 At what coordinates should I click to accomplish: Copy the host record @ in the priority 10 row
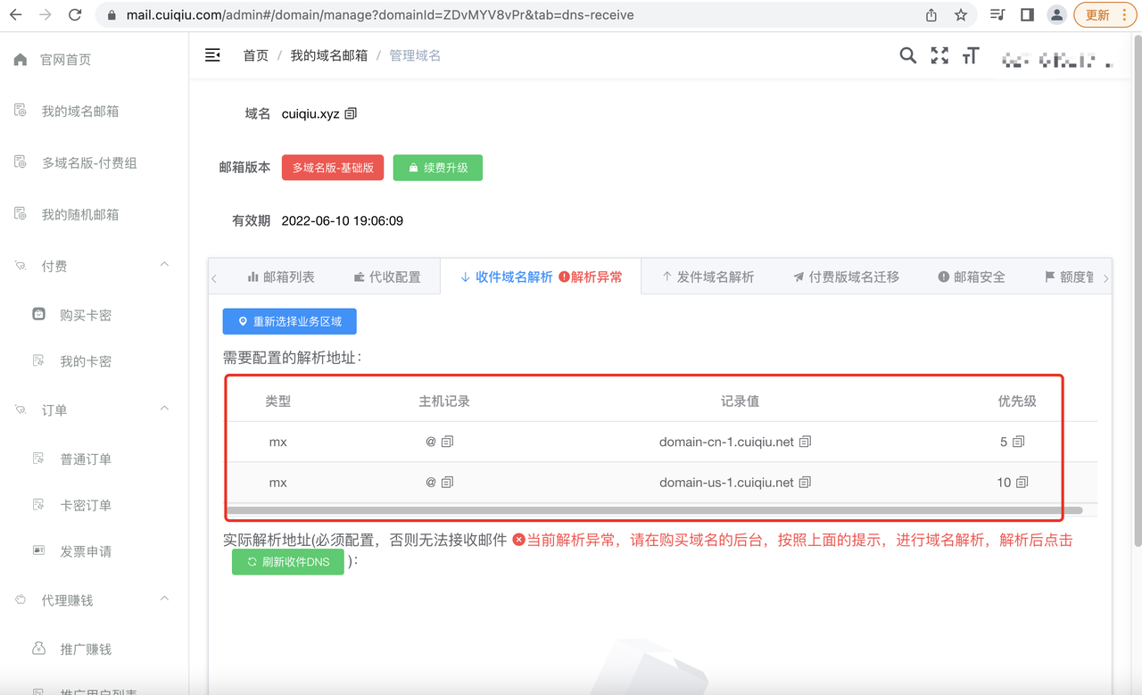pyautogui.click(x=448, y=482)
